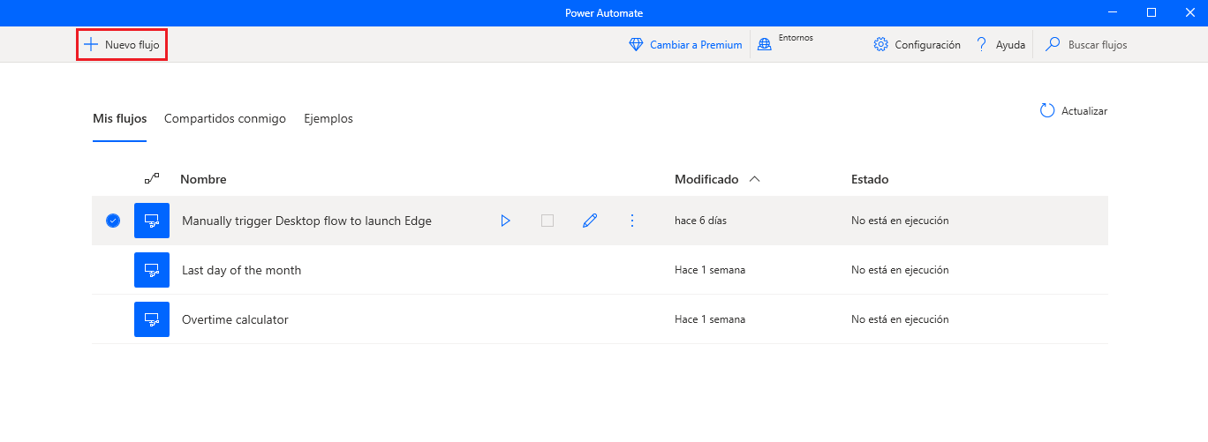Click desktop flow icon for Last day of the month
Viewport: 1208px width, 442px height.
click(x=152, y=270)
